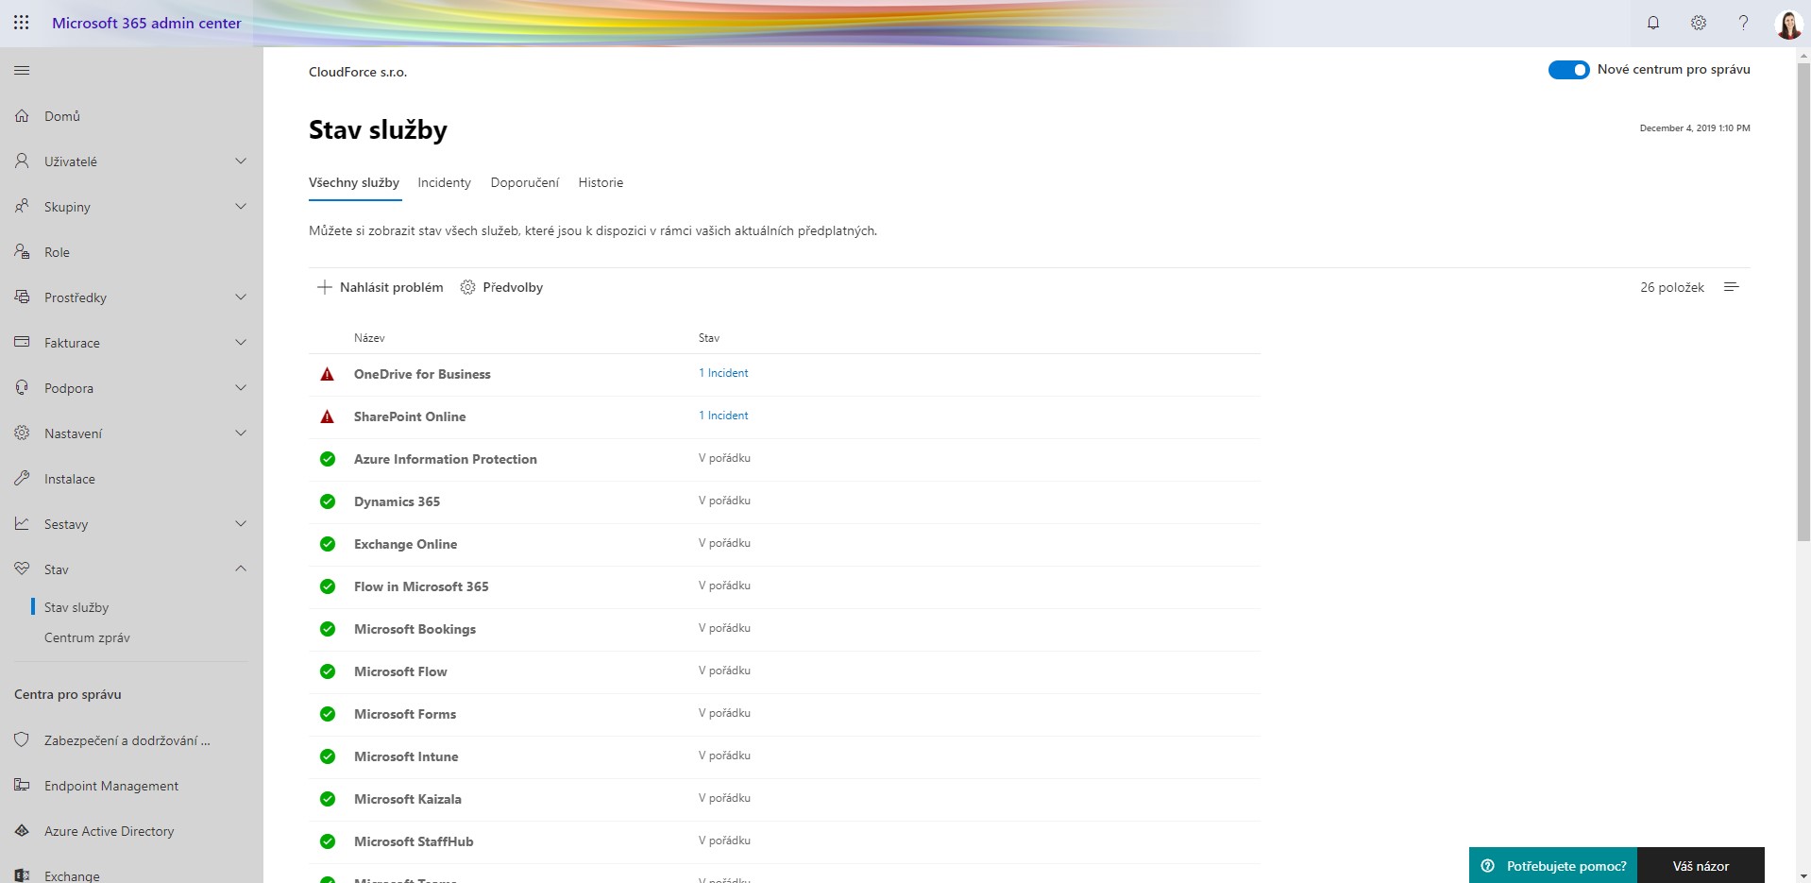Collapse the Stav section chevron
This screenshot has width=1811, height=883.
tap(241, 569)
